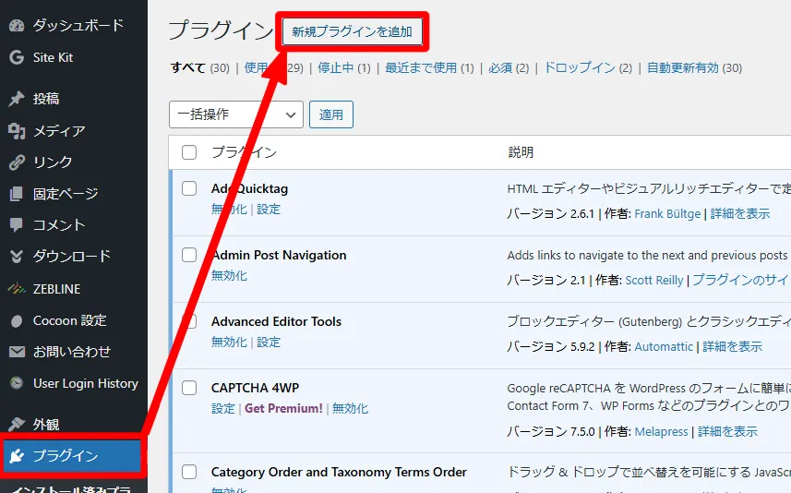This screenshot has height=493, width=791.
Task: Click 詳細を表示 for CAPTCHA 4WP 7.5.0
Action: (727, 431)
